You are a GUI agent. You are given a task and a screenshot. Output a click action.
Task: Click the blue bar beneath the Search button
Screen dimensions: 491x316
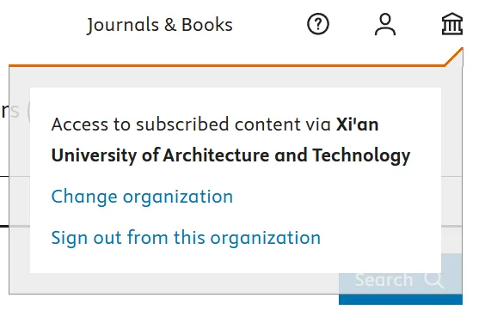pyautogui.click(x=401, y=300)
